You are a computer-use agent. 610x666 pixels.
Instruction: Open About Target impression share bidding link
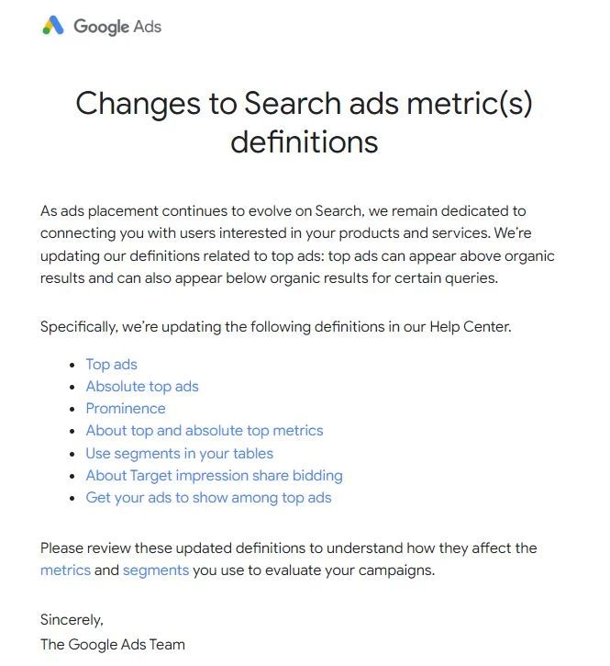pyautogui.click(x=214, y=476)
